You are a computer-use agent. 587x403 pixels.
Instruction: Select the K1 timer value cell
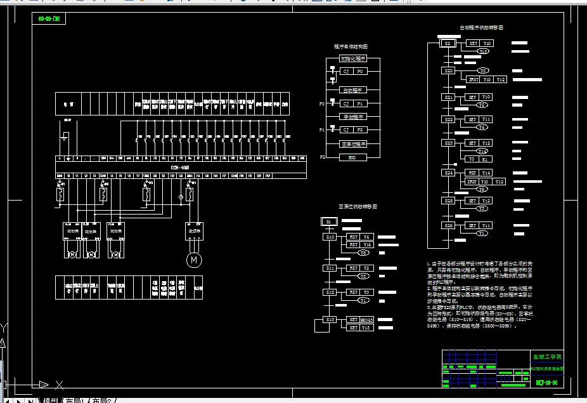pos(485,159)
